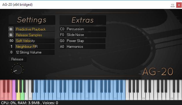Screen dimensions: 182x105
Task: Enable the Predictive Playback checkbox
Action: point(11,29)
